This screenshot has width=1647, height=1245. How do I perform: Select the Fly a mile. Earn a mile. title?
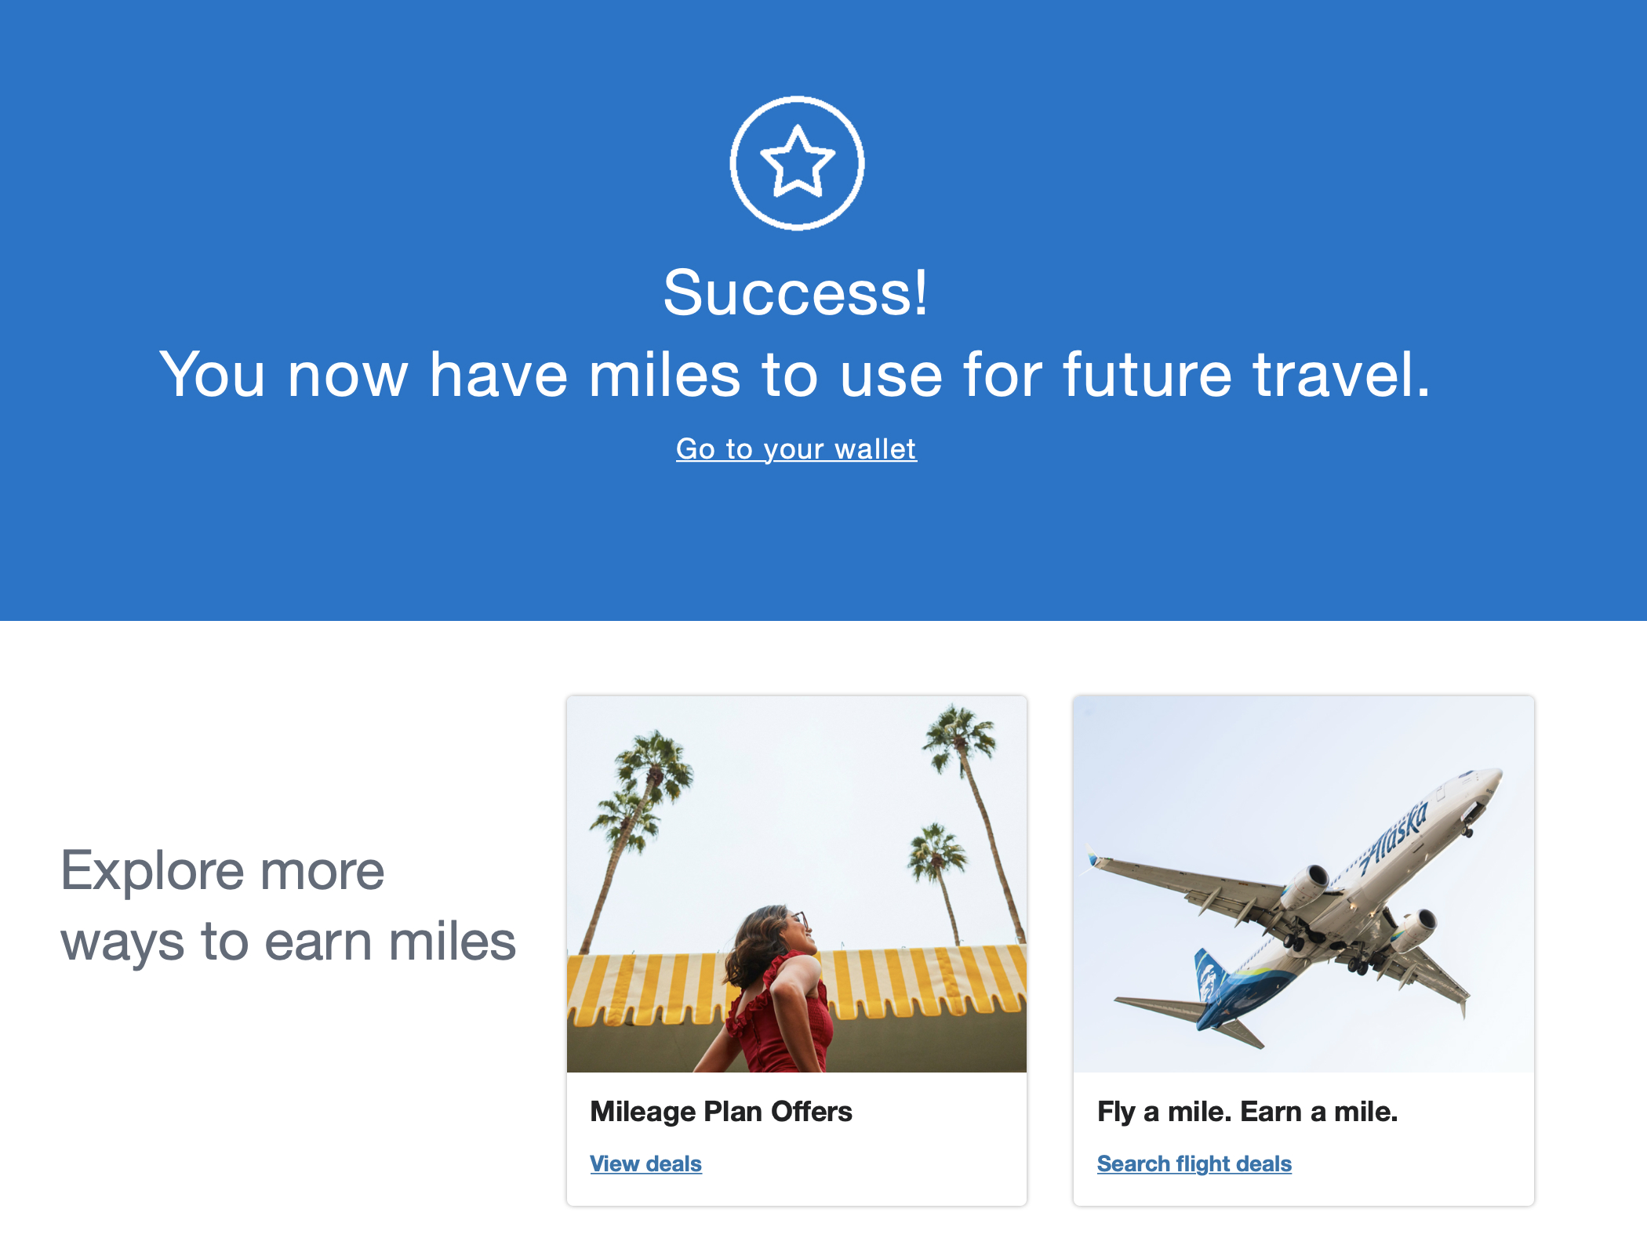(1247, 1112)
